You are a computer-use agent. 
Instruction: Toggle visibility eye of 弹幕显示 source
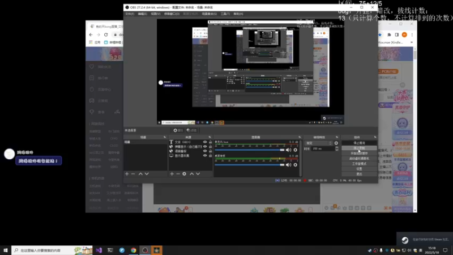205,147
